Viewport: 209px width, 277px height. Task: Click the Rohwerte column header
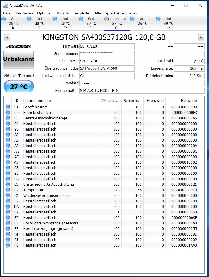pyautogui.click(x=182, y=100)
